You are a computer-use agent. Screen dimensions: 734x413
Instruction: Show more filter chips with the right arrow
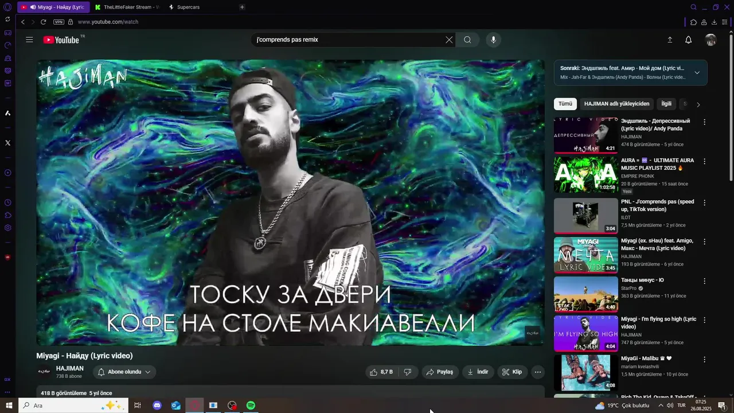pyautogui.click(x=698, y=104)
